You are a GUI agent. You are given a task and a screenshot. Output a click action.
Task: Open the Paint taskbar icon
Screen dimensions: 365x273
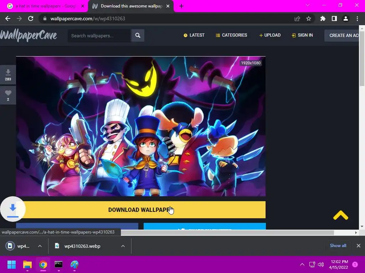coord(74,264)
